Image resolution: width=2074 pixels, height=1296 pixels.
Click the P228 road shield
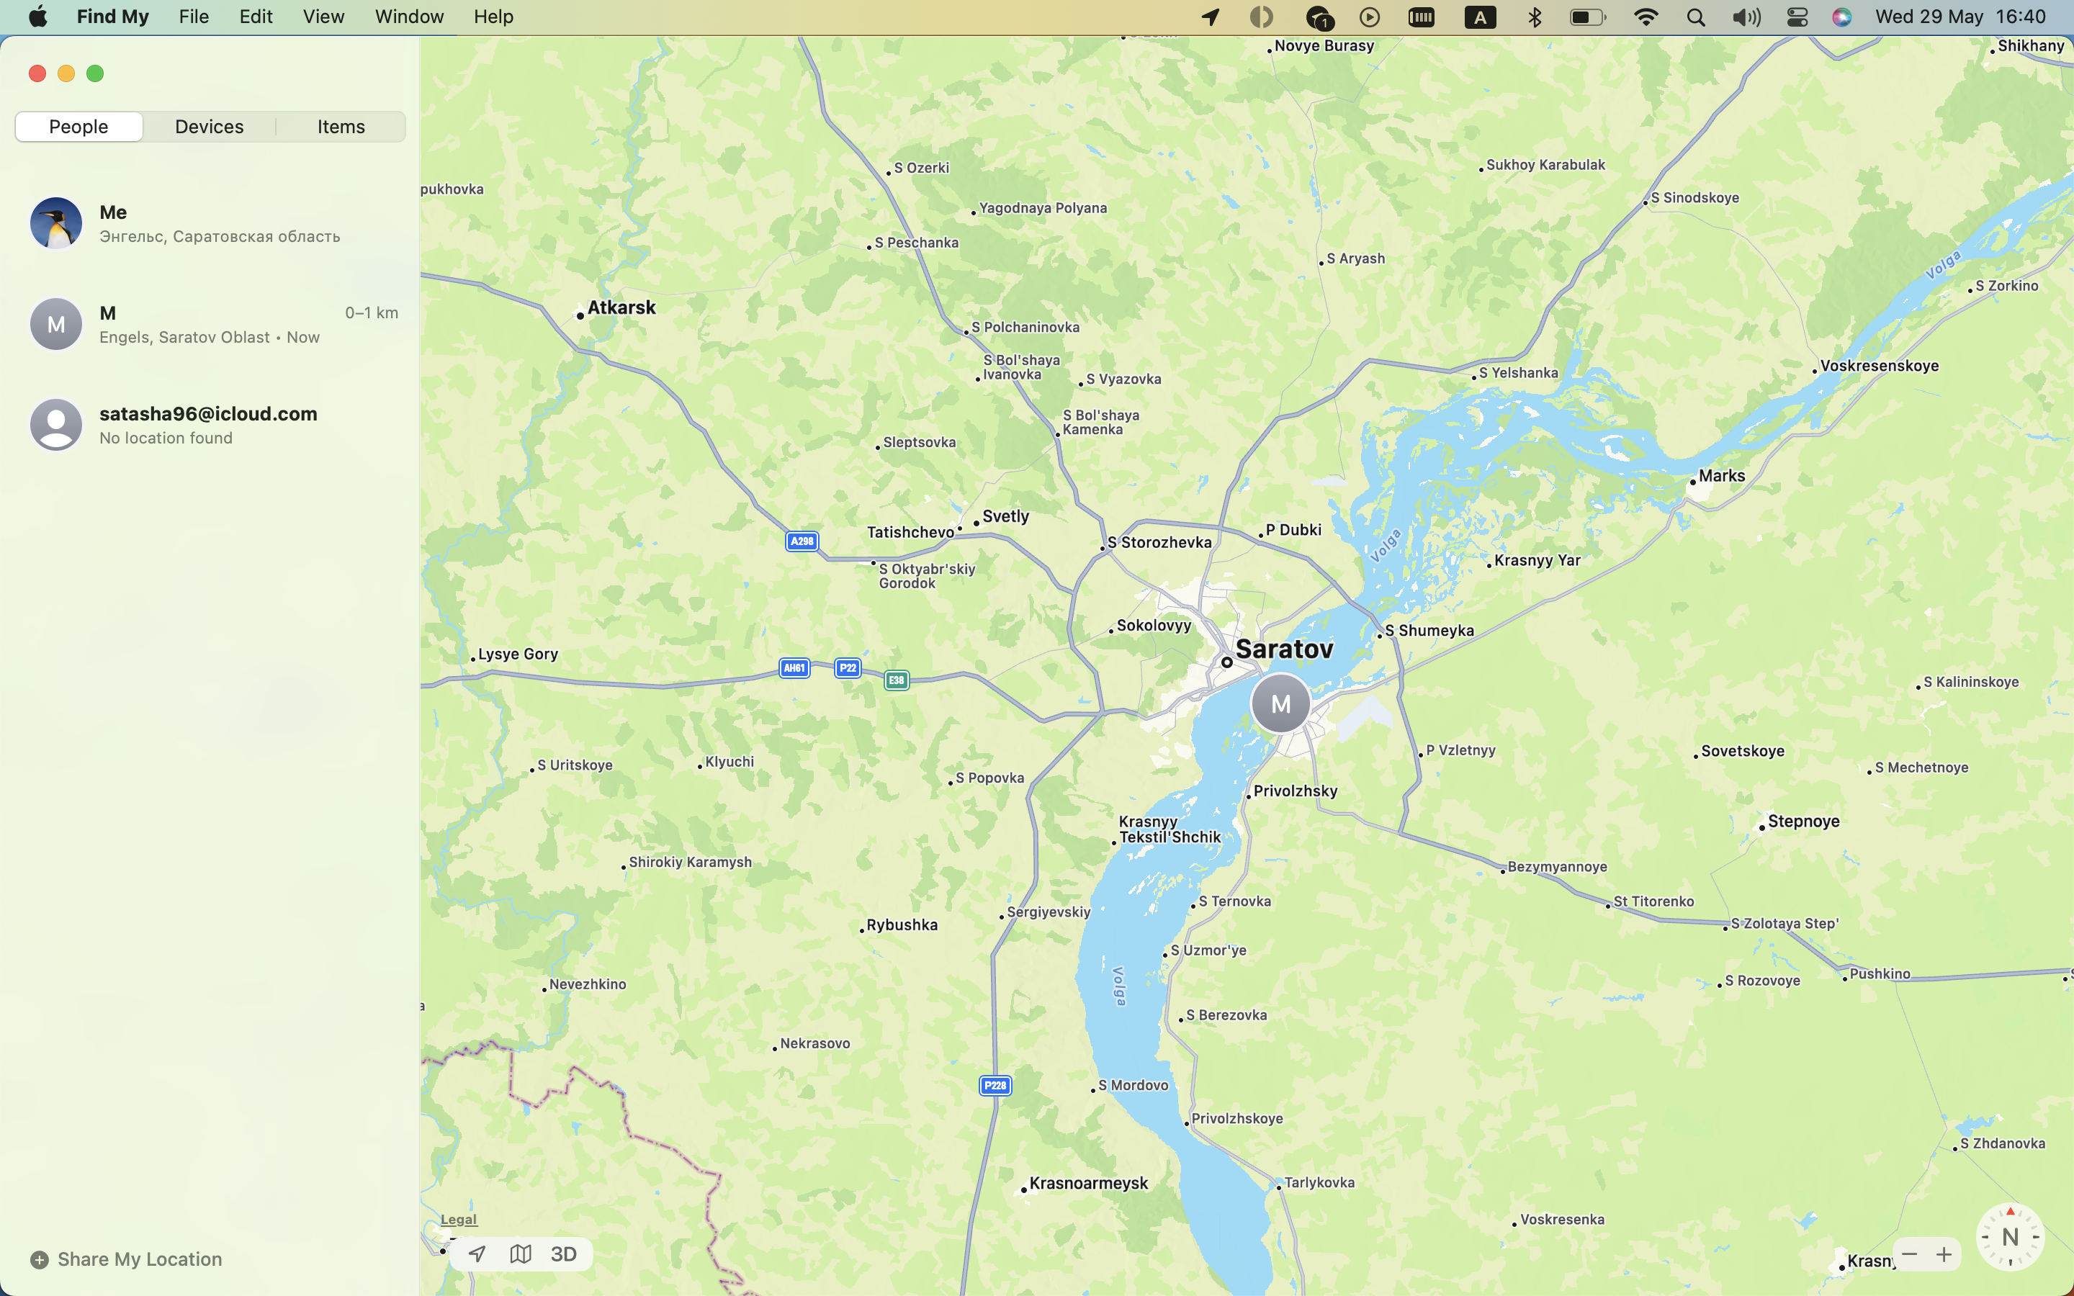(x=995, y=1085)
